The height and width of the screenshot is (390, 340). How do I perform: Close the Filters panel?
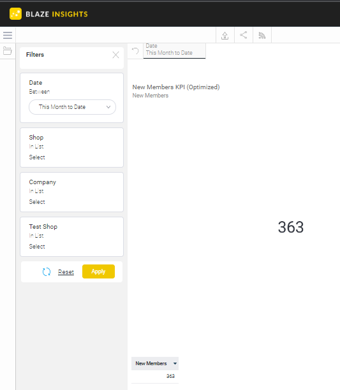point(115,55)
